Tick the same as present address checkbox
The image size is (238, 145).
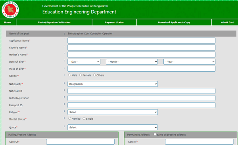pyautogui.click(x=155, y=134)
